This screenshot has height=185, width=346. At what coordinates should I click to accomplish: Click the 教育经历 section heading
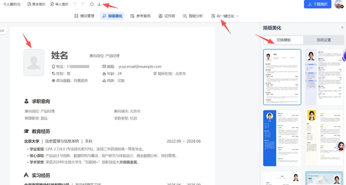pyautogui.click(x=37, y=131)
